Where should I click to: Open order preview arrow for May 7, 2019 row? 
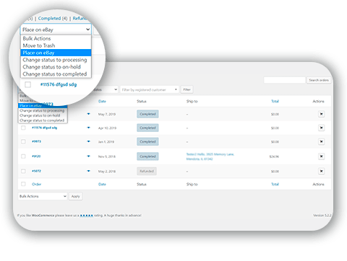(88, 114)
